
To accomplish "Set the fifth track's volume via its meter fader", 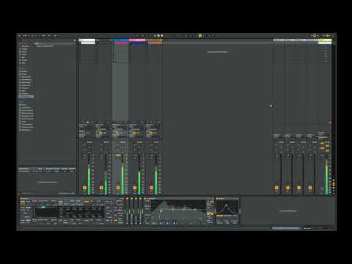I will click(156, 174).
